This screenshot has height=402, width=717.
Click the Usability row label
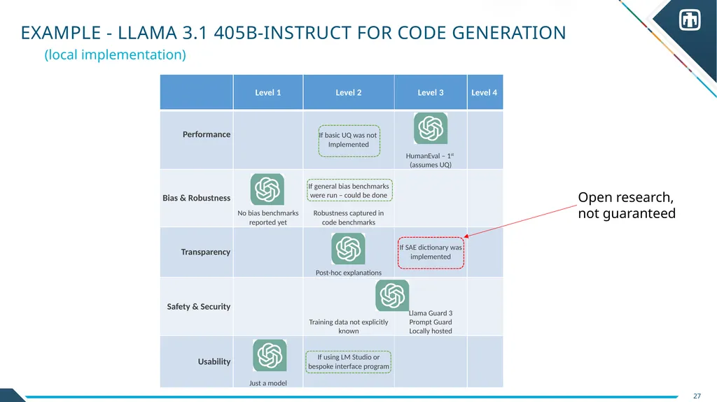(214, 361)
